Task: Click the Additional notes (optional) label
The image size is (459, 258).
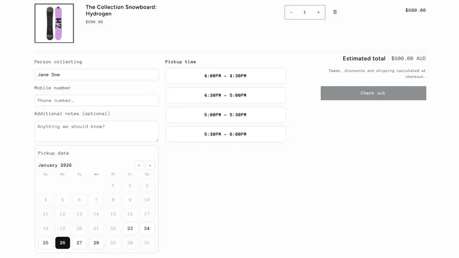Action: (72, 114)
